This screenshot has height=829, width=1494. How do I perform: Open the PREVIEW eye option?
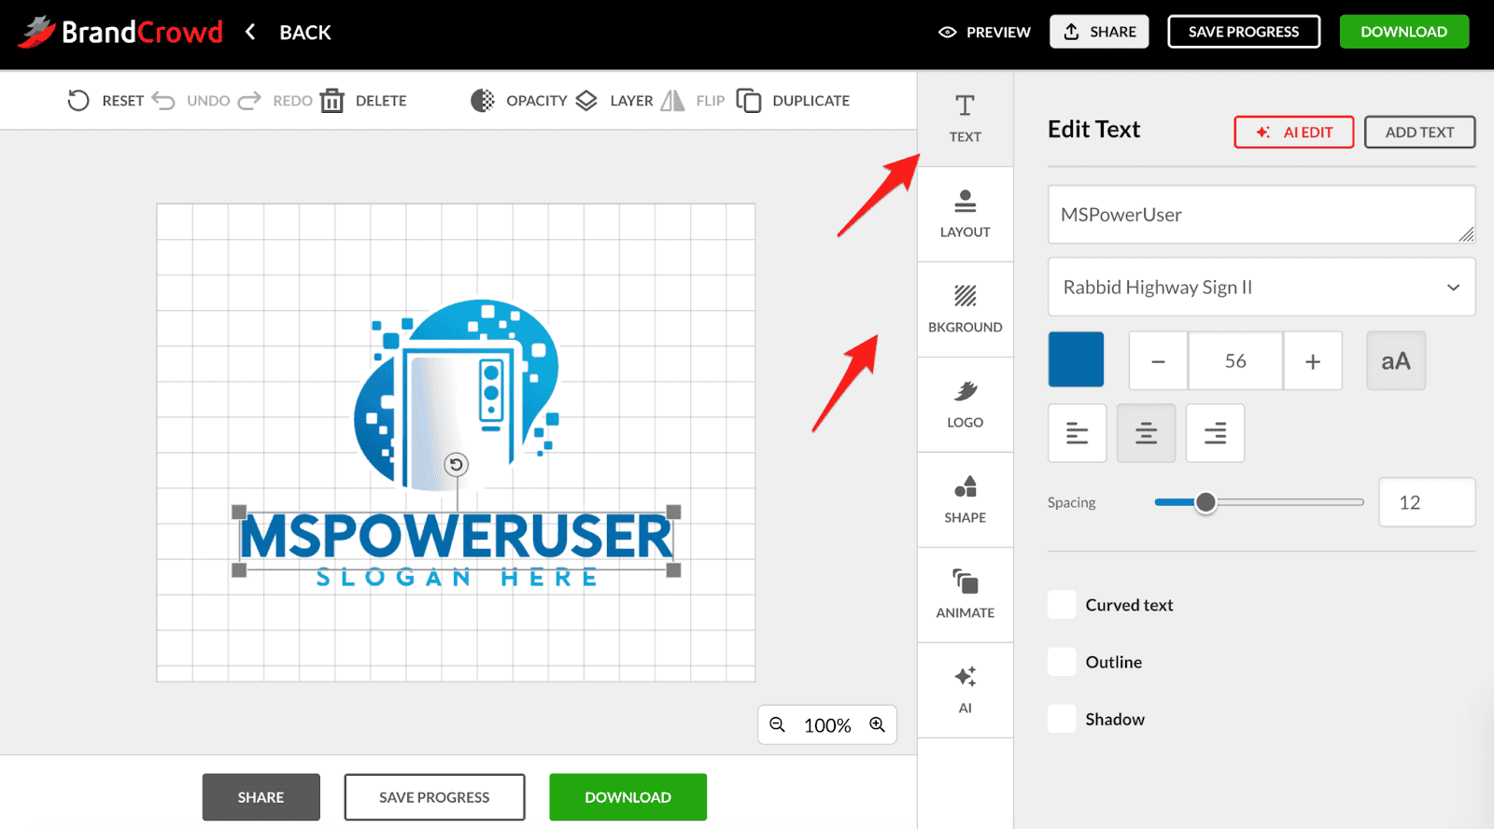984,32
